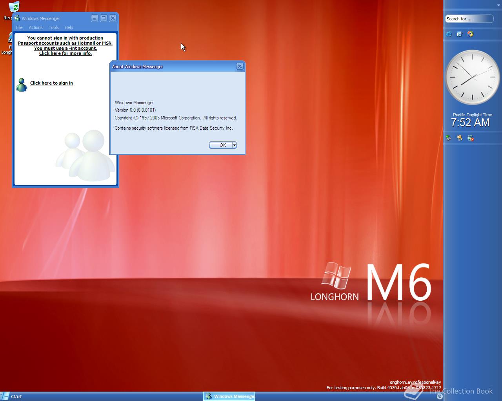Click the green Messenger buddy sign-in icon
The width and height of the screenshot is (502, 401).
tap(22, 85)
